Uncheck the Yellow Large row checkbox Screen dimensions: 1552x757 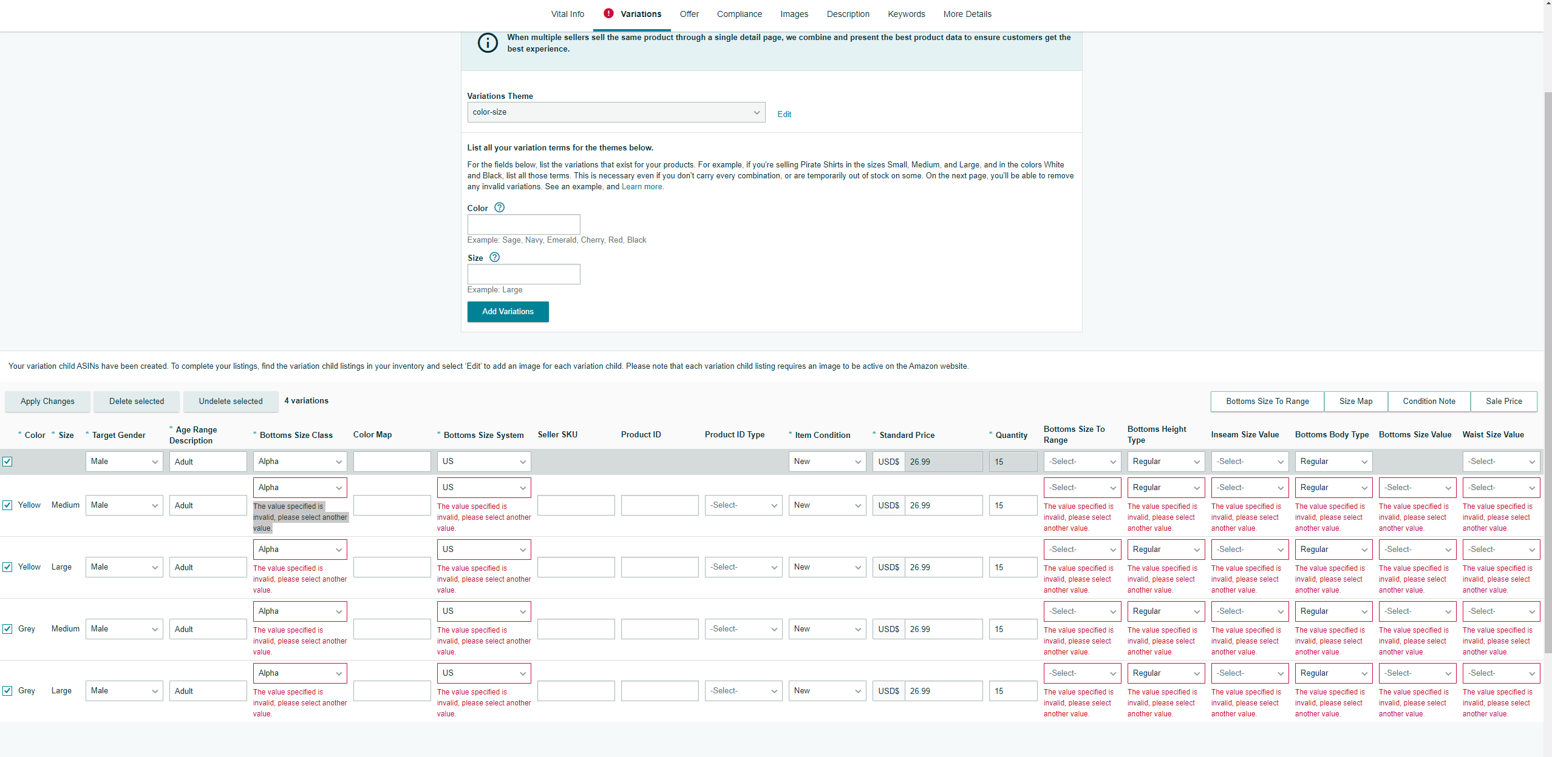coord(7,567)
